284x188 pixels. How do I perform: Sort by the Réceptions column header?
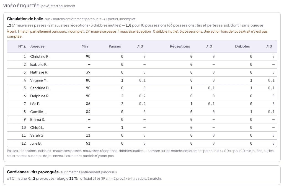click(180, 46)
